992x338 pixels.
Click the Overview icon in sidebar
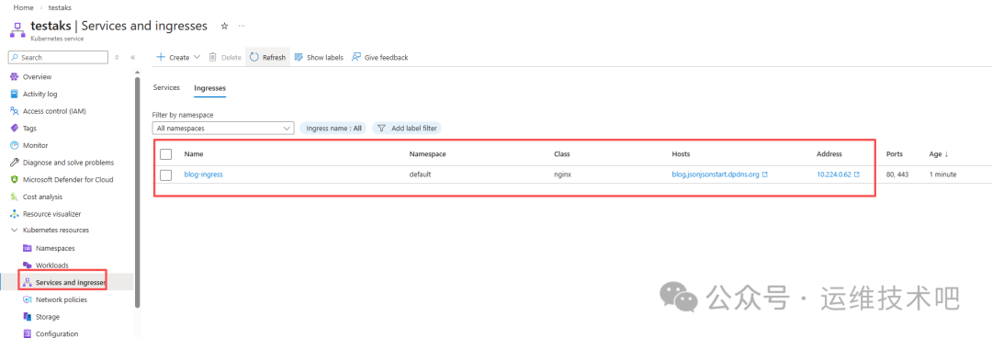[15, 76]
